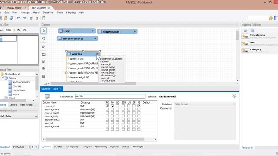
Task: Switch to the Foreign Keys tab
Action: click(73, 146)
